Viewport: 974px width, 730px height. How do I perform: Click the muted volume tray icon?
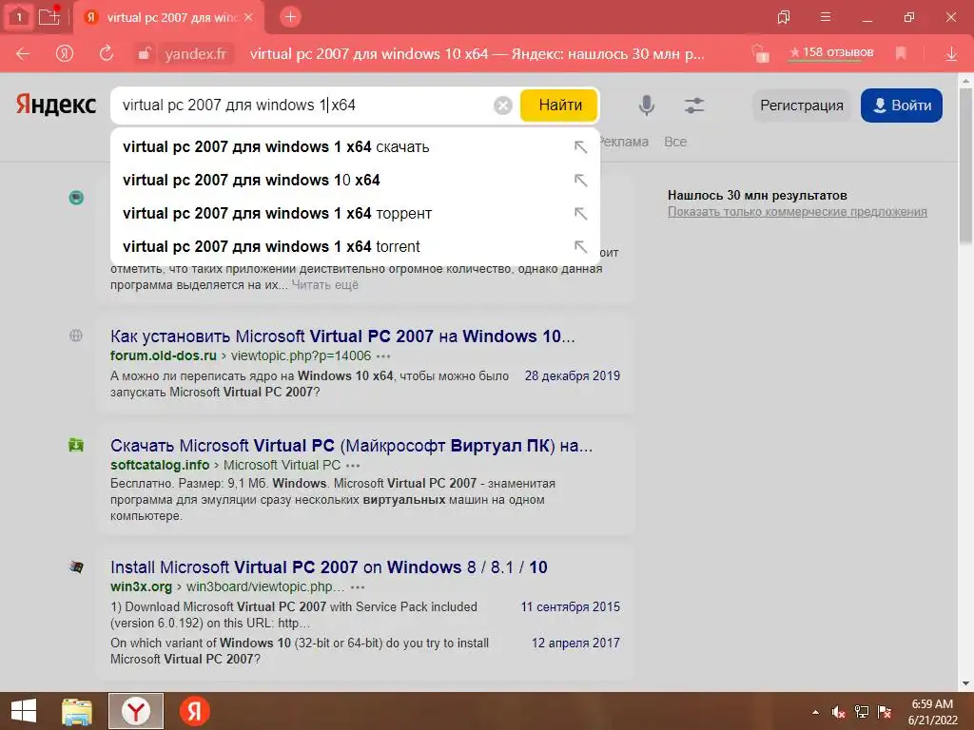click(838, 712)
